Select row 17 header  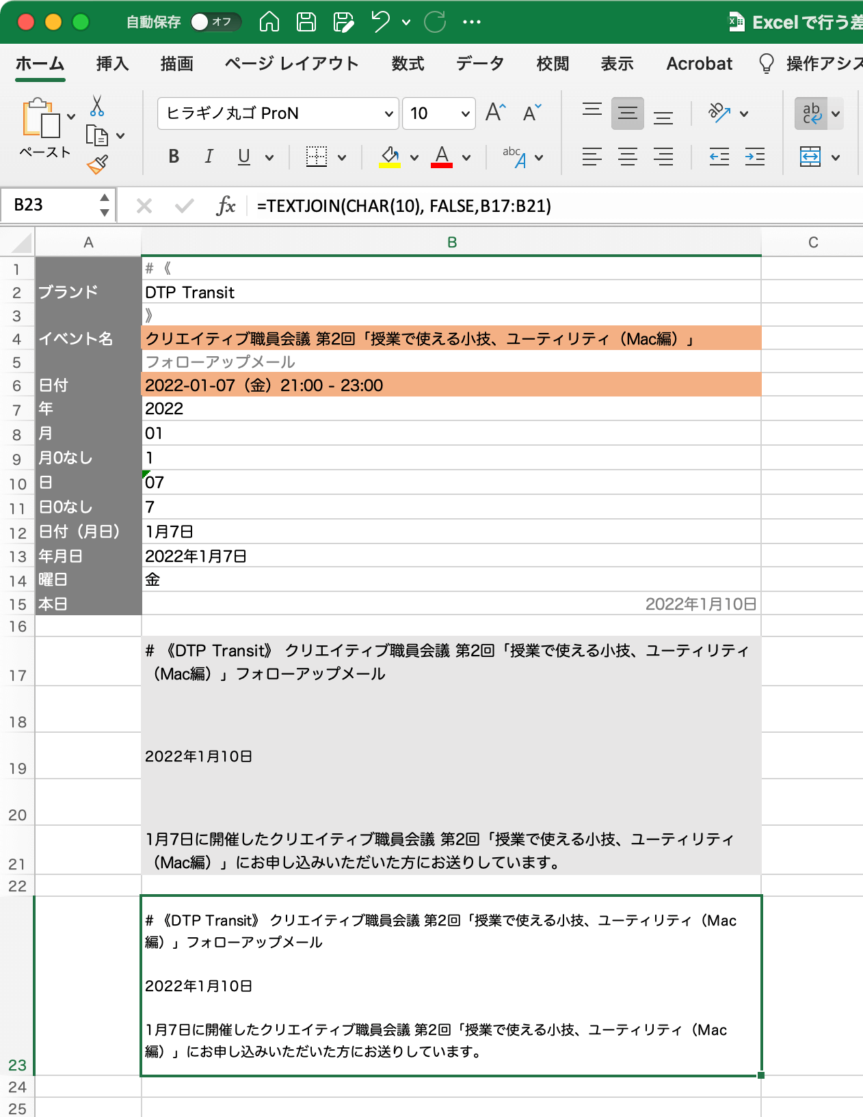pyautogui.click(x=17, y=661)
